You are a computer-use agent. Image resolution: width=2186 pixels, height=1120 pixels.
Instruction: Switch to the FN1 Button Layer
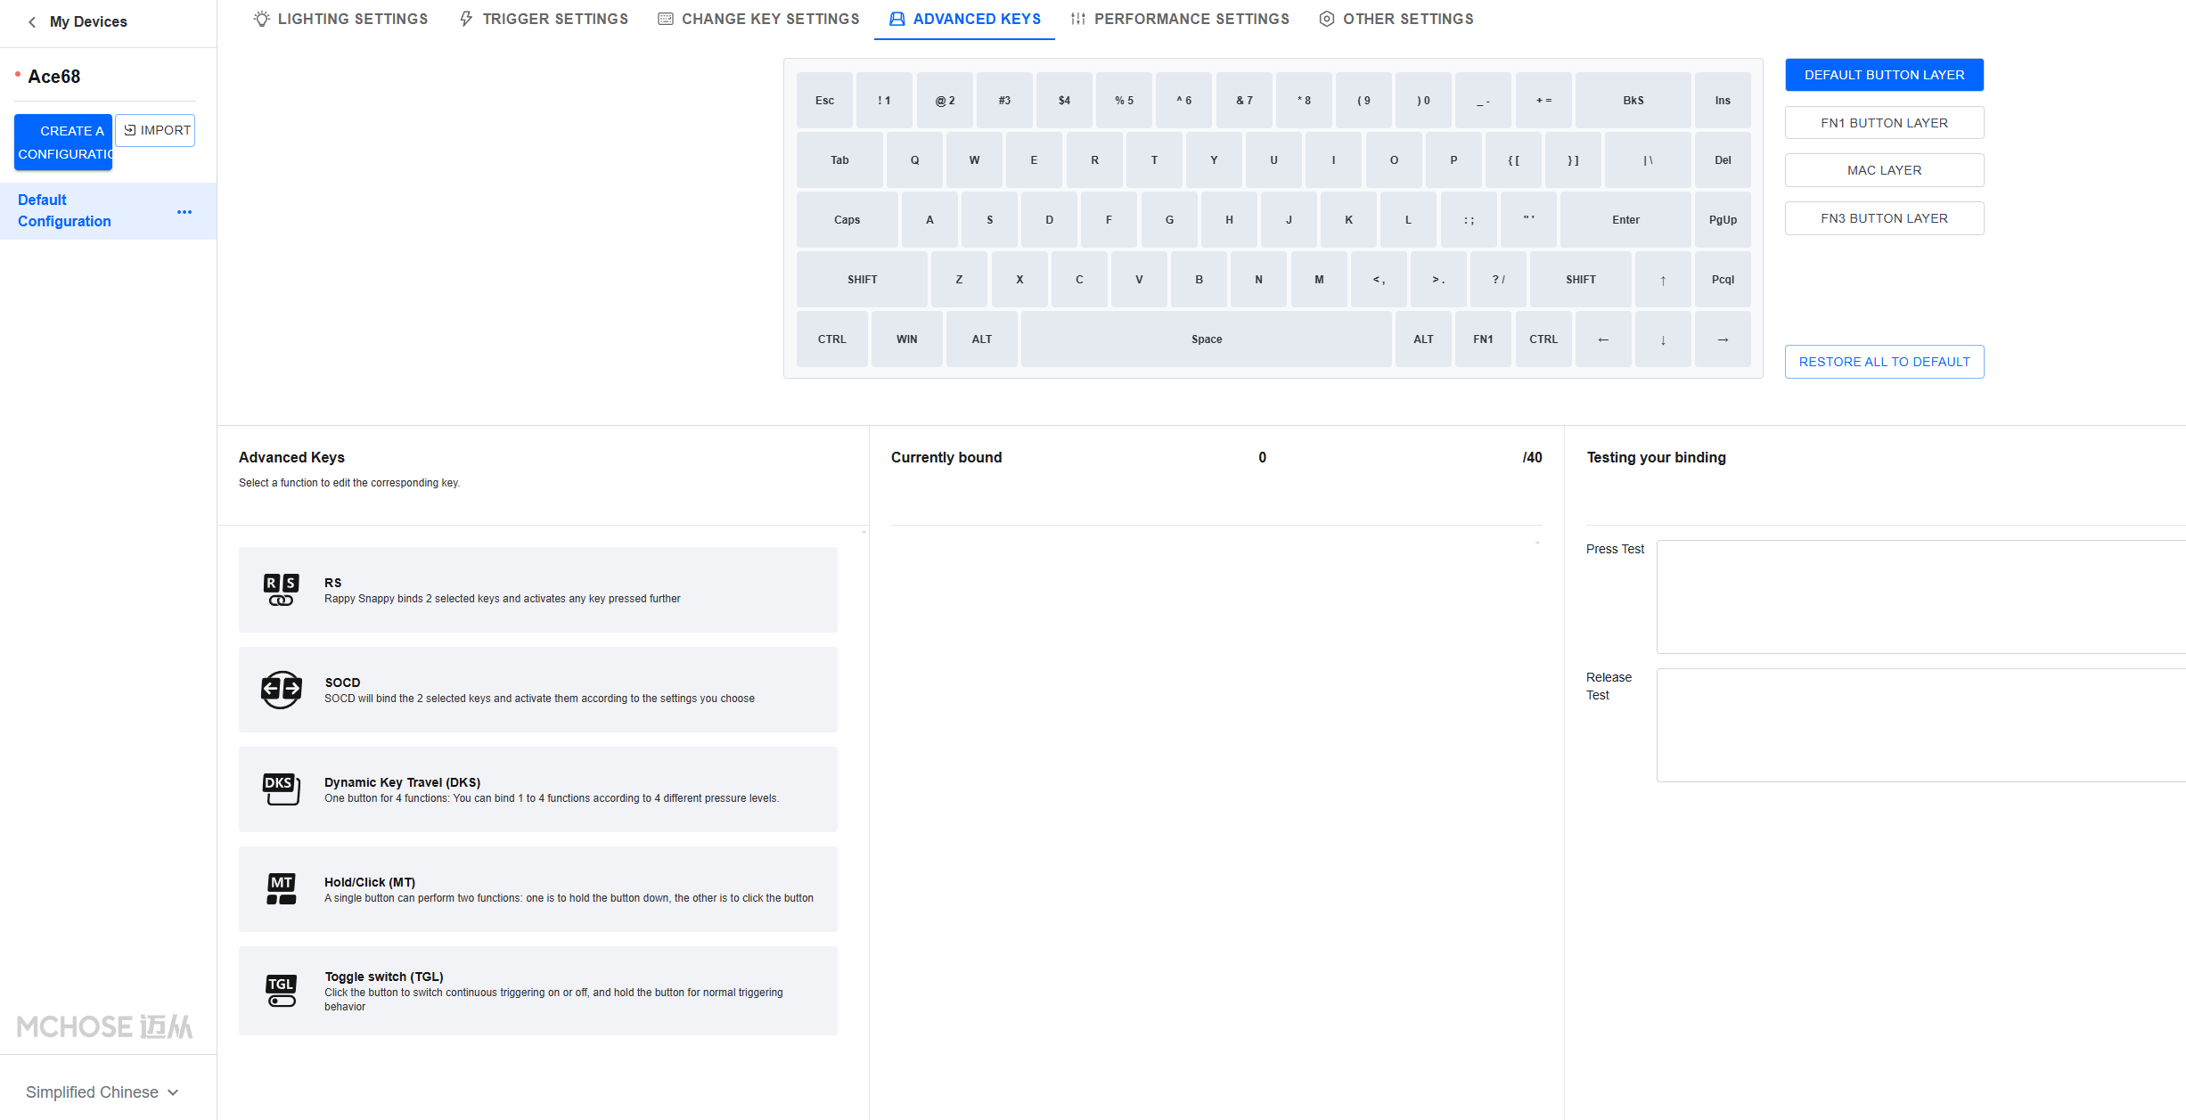1884,123
